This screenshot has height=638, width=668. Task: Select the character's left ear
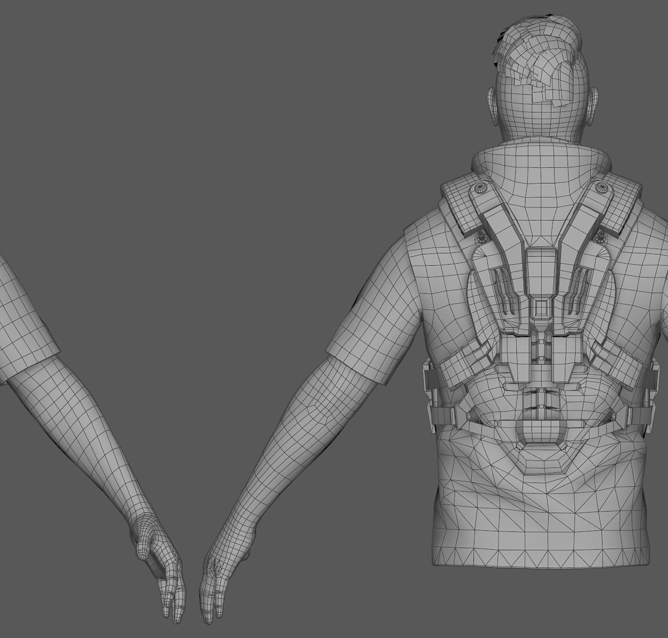[493, 106]
